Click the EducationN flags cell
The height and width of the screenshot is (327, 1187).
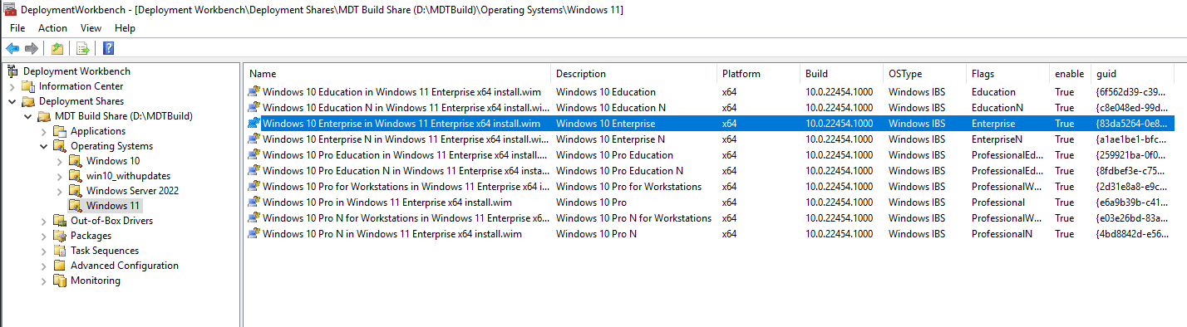997,108
